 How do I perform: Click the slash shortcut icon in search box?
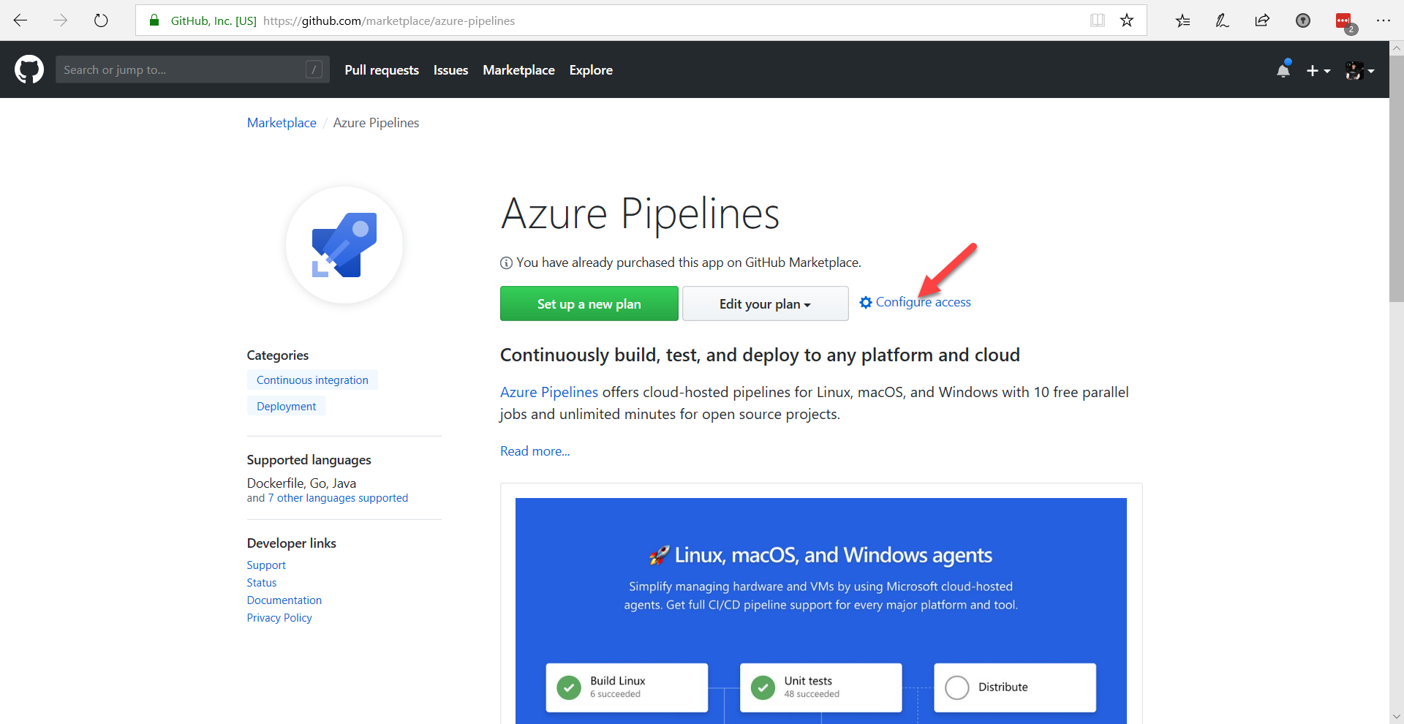pyautogui.click(x=314, y=69)
